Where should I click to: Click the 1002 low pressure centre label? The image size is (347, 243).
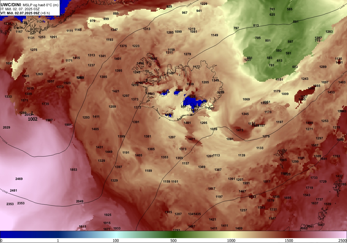click(33, 119)
